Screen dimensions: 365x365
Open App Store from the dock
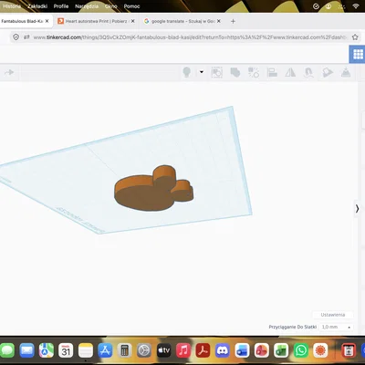click(x=105, y=350)
